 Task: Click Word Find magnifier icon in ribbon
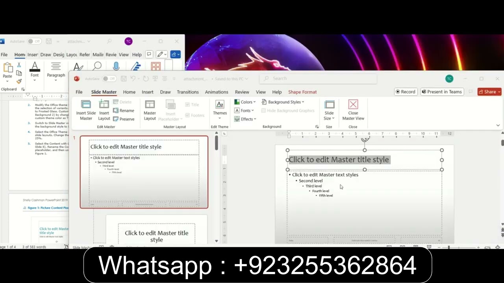(x=97, y=66)
